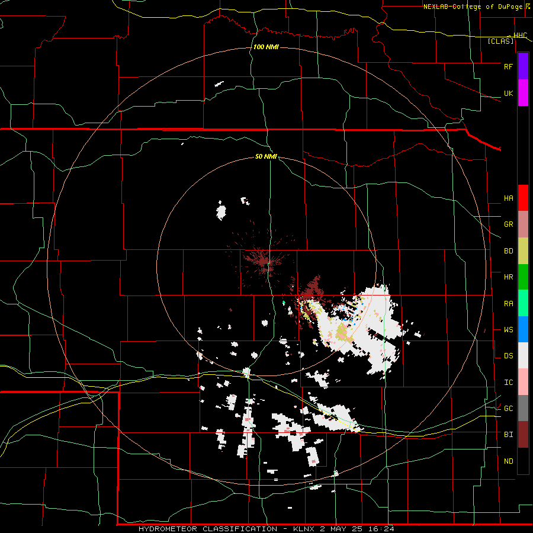Click the '50 NMI' range ring label
The image size is (533, 533).
coord(266,157)
